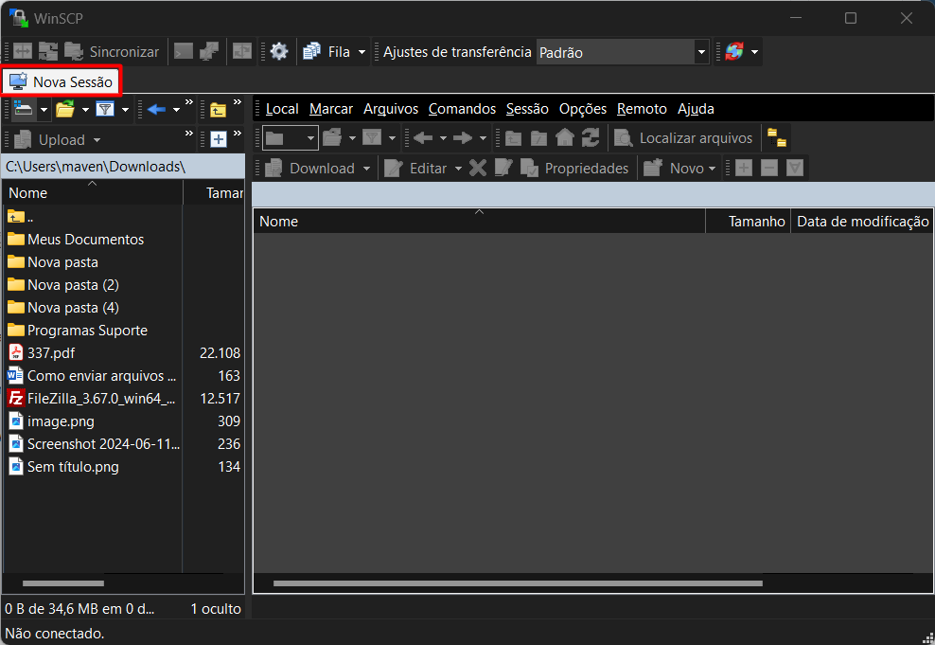Click local parent directory icon

(x=219, y=110)
